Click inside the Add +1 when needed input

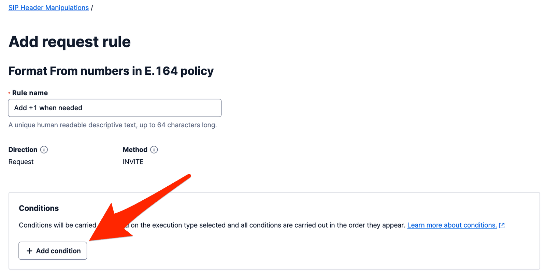click(115, 108)
